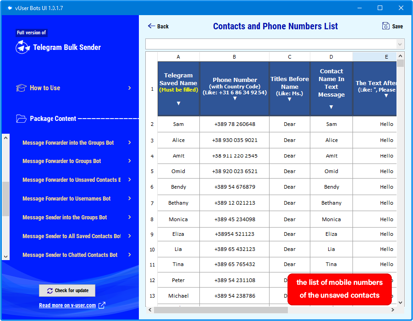413x321 pixels.
Task: Click the Phone Number header cell
Action: (234, 89)
